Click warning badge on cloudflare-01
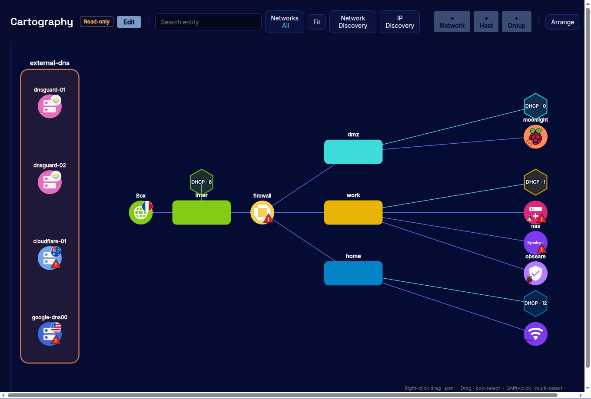 pos(56,264)
